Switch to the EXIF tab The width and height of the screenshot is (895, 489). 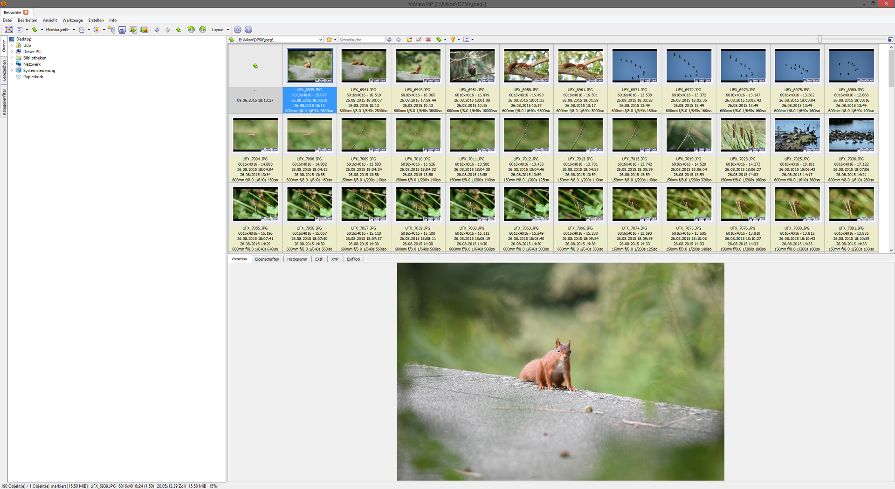point(319,259)
